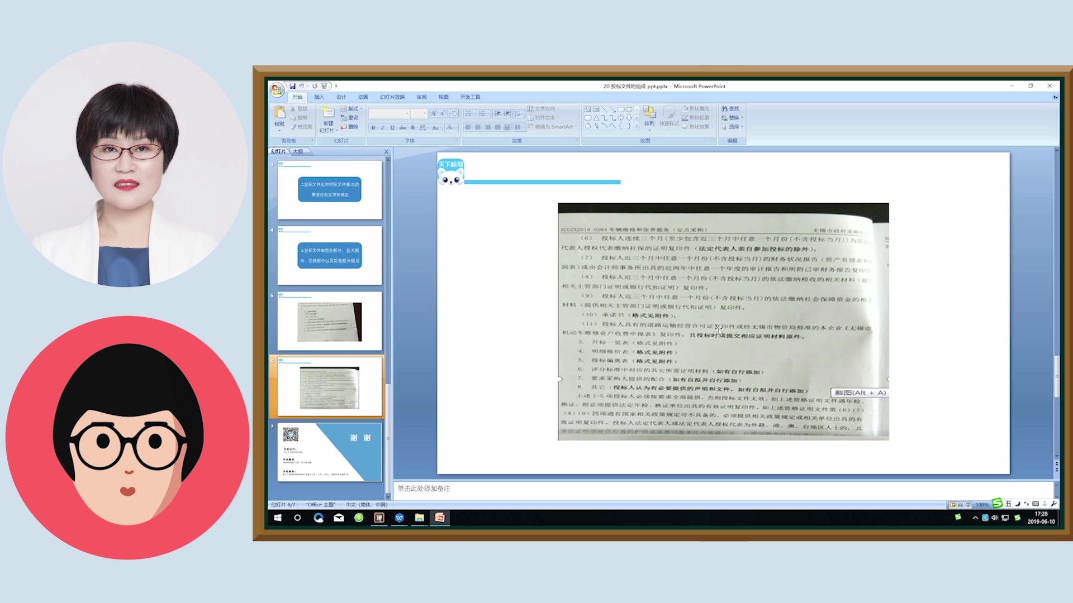Open the Insert (插入) ribbon tab
Image resolution: width=1073 pixels, height=603 pixels.
click(x=319, y=97)
